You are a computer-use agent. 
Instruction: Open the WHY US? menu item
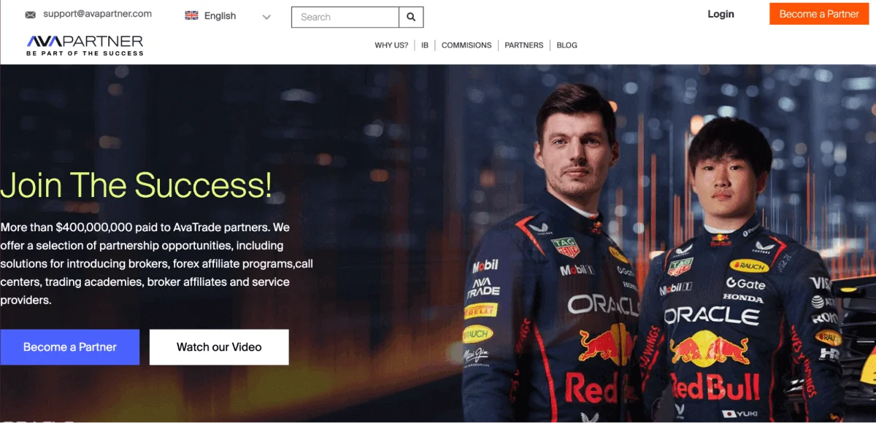click(391, 45)
